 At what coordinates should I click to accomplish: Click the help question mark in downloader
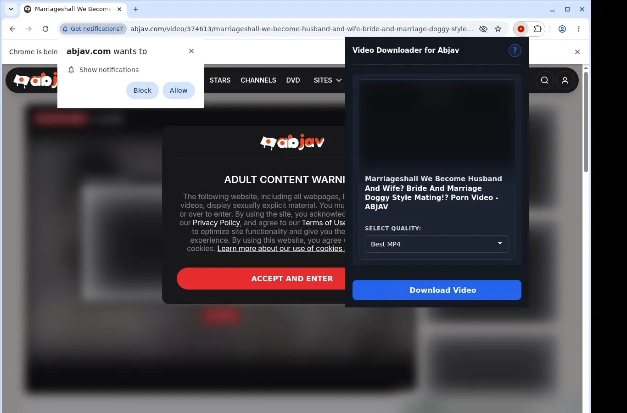(x=515, y=50)
